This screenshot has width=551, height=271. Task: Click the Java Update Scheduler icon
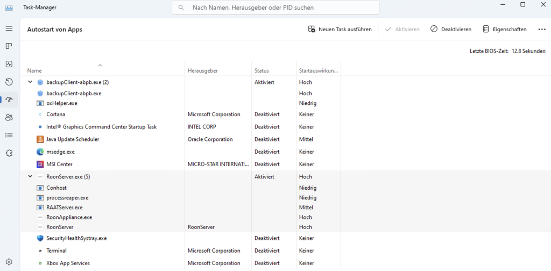[x=40, y=139]
